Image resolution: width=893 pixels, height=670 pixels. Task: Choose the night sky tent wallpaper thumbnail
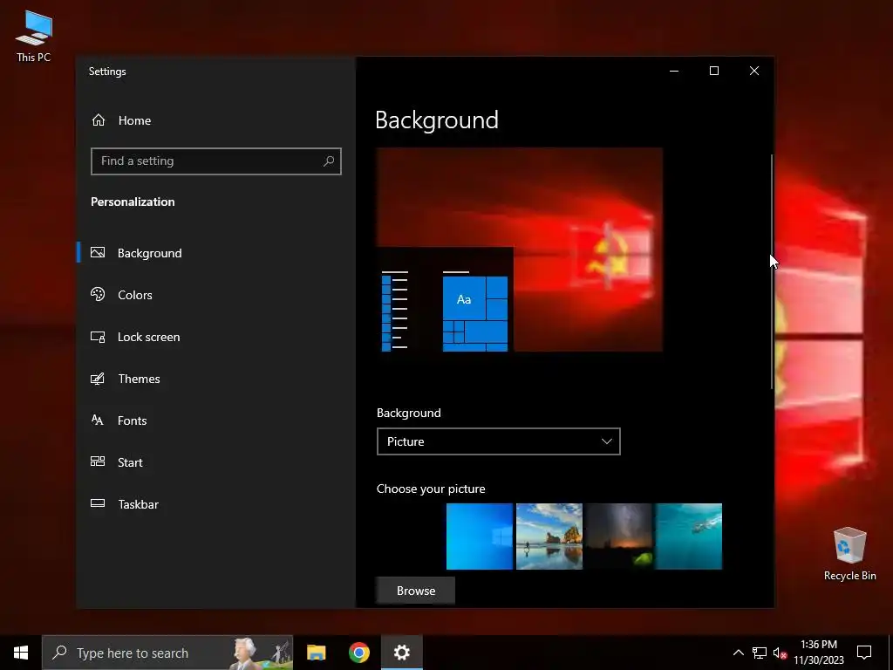pos(618,537)
